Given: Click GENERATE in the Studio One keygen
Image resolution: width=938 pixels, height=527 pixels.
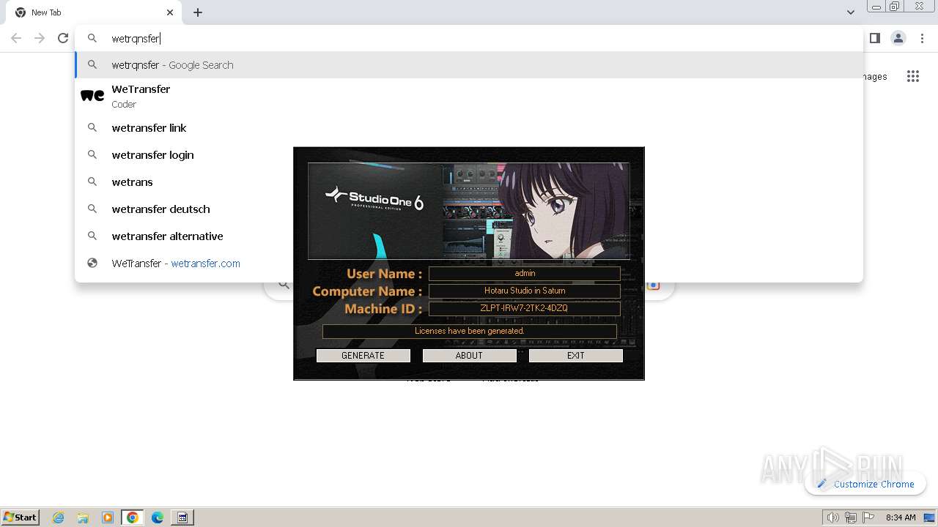Looking at the screenshot, I should point(363,356).
